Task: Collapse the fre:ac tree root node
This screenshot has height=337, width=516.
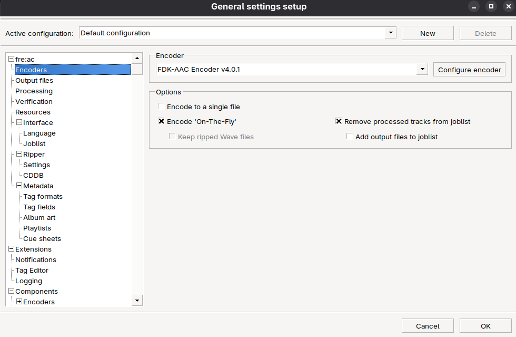Action: pyautogui.click(x=11, y=60)
